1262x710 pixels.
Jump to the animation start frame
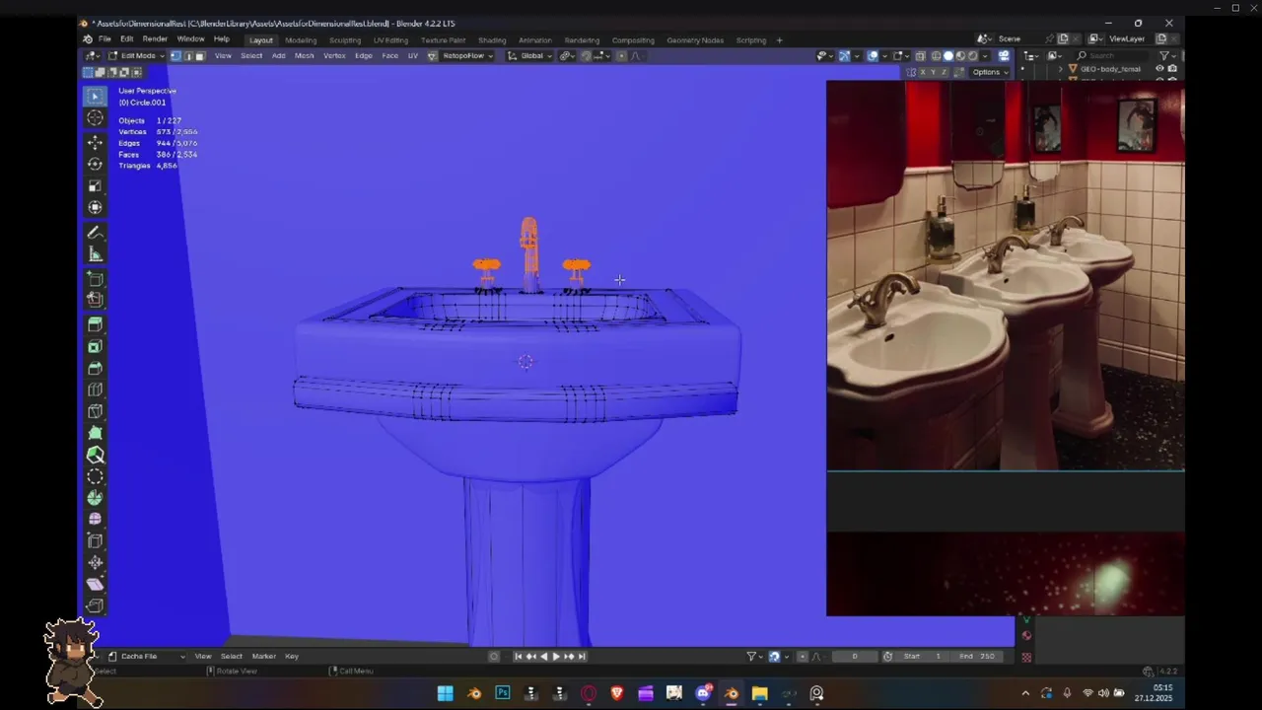pos(519,656)
